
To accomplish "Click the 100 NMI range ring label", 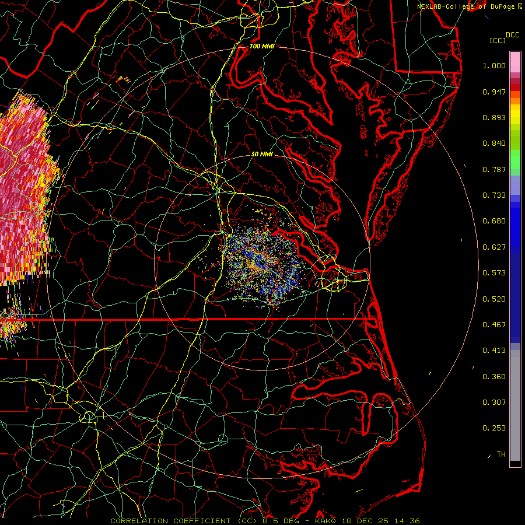I will [262, 46].
